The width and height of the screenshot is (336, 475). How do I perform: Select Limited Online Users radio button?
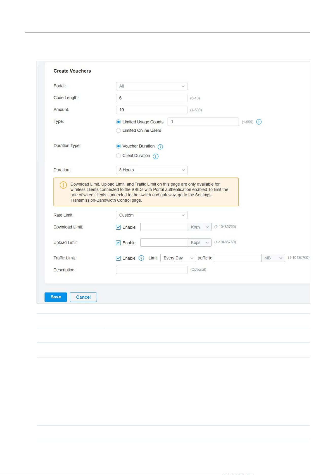(118, 130)
